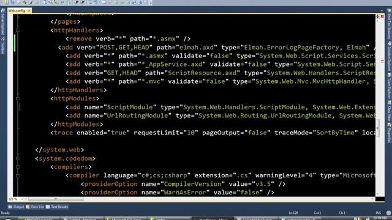Image resolution: width=392 pixels, height=220 pixels.
Task: Click the "elmah.axd" path value
Action: [x=196, y=48]
